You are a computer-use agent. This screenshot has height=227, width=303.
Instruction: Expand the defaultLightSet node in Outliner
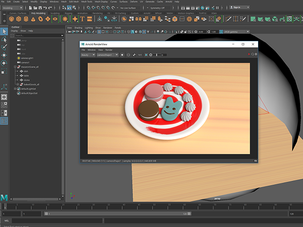[15, 89]
